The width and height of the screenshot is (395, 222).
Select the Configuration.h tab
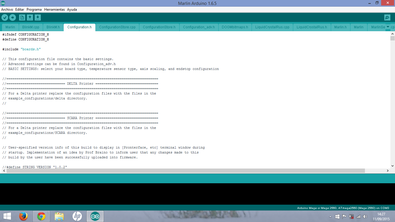point(80,27)
